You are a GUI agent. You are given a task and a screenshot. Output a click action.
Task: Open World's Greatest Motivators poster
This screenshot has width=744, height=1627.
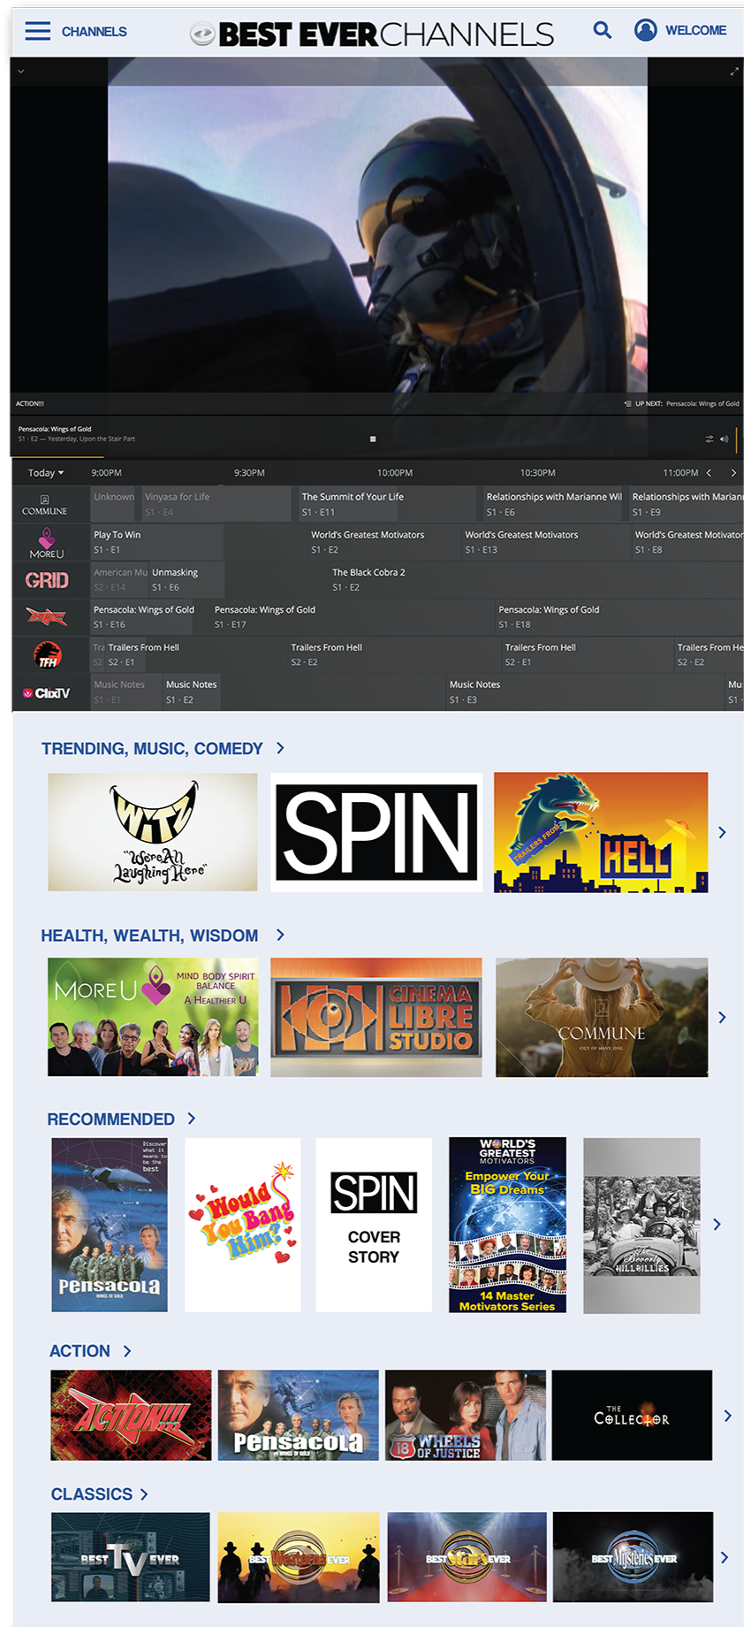tap(507, 1225)
